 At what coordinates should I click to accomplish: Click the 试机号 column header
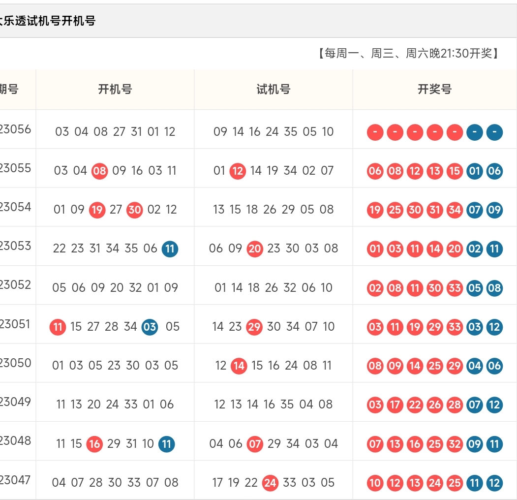274,89
